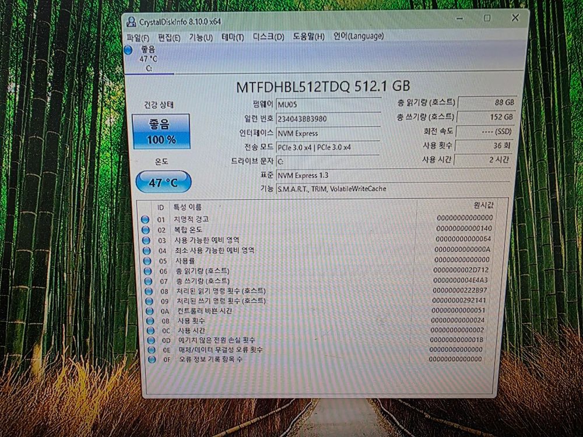Click status icon for 04 최소 사용 가능한 예비 영역
The image size is (583, 437).
[146, 251]
